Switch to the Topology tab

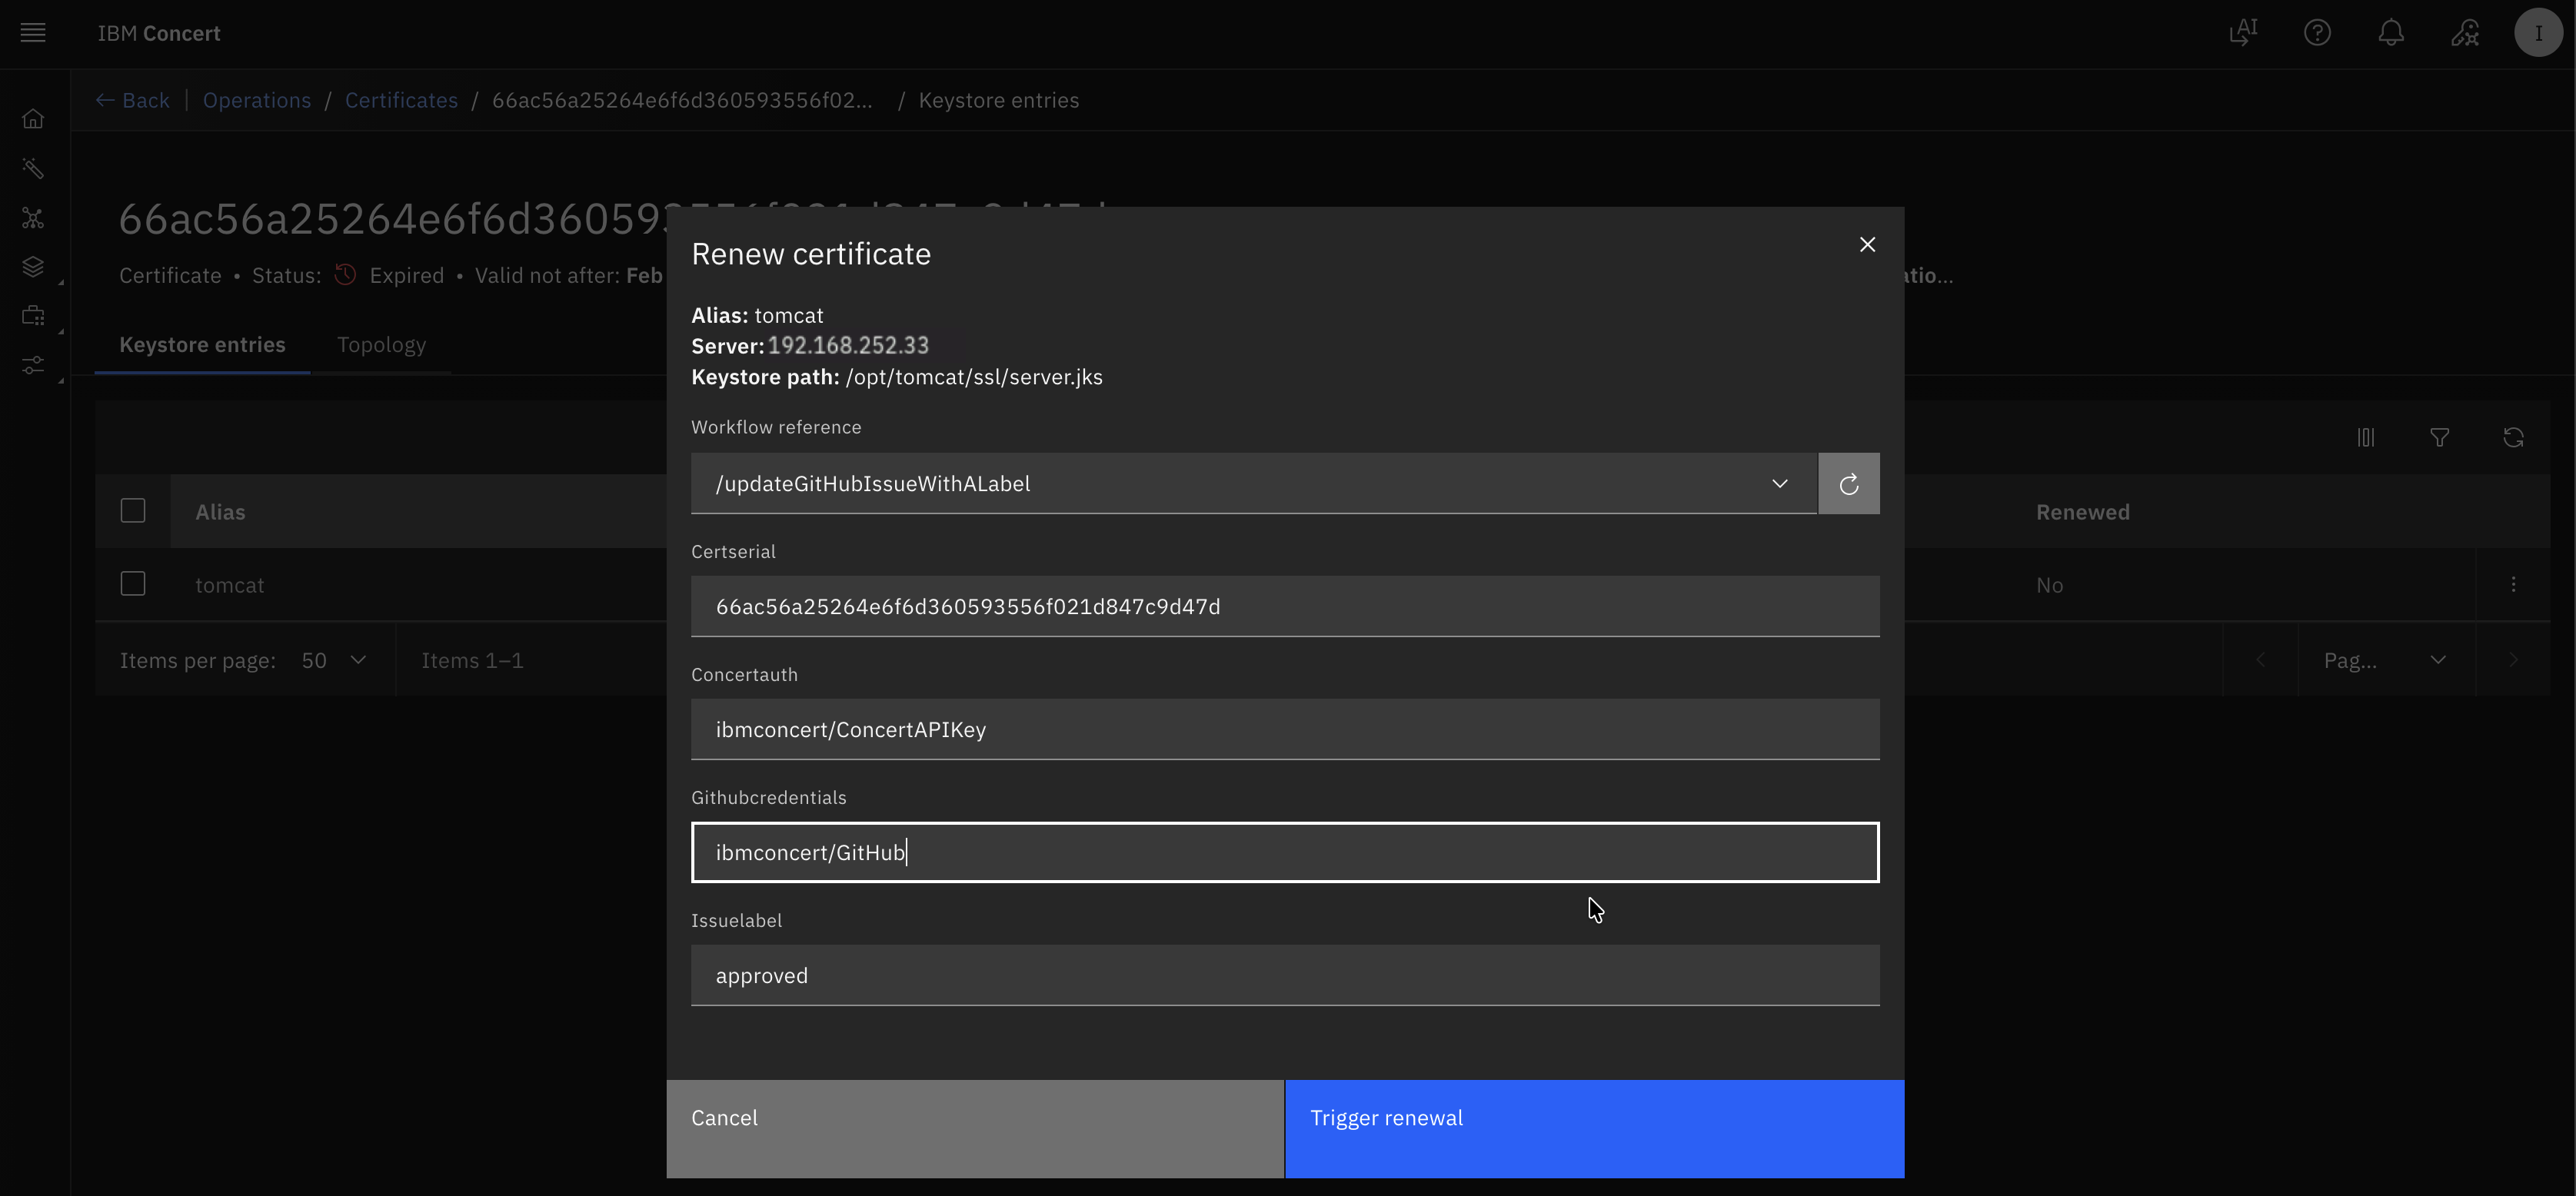[x=381, y=345]
